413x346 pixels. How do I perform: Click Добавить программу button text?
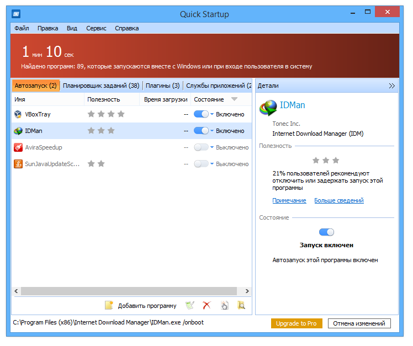(x=147, y=306)
